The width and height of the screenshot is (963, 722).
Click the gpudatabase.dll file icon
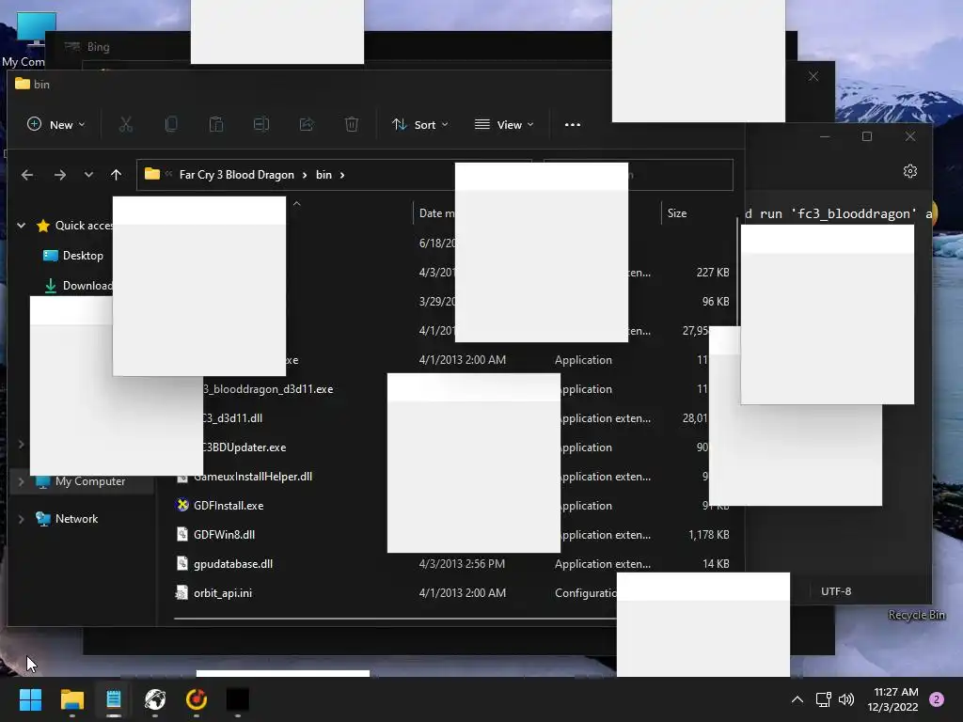coord(182,564)
